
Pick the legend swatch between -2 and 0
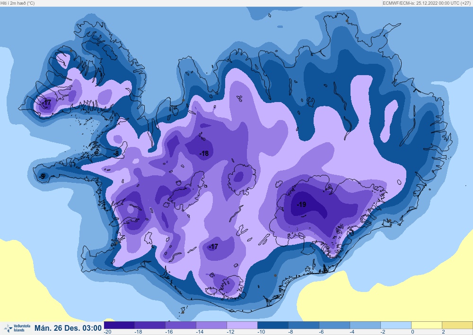(396, 326)
